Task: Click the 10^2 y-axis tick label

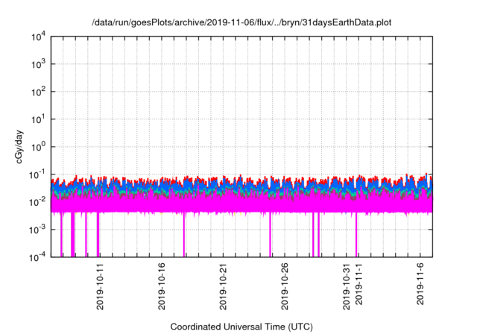Action: [39, 92]
